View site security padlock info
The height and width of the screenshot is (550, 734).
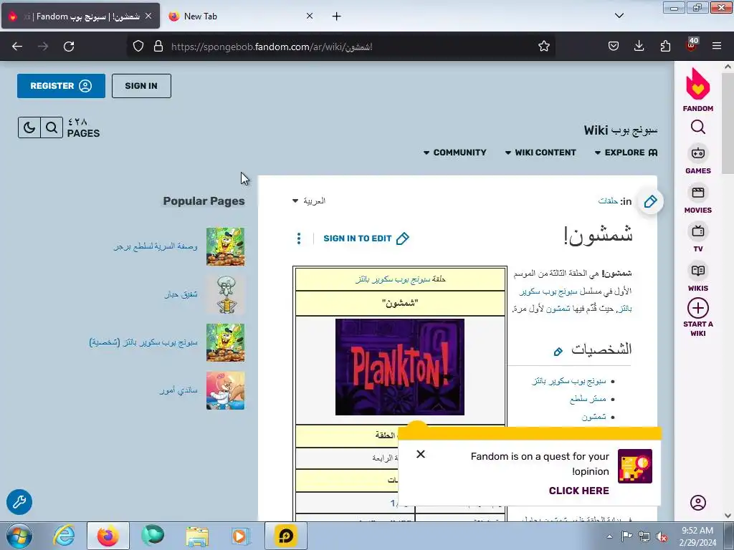[158, 47]
